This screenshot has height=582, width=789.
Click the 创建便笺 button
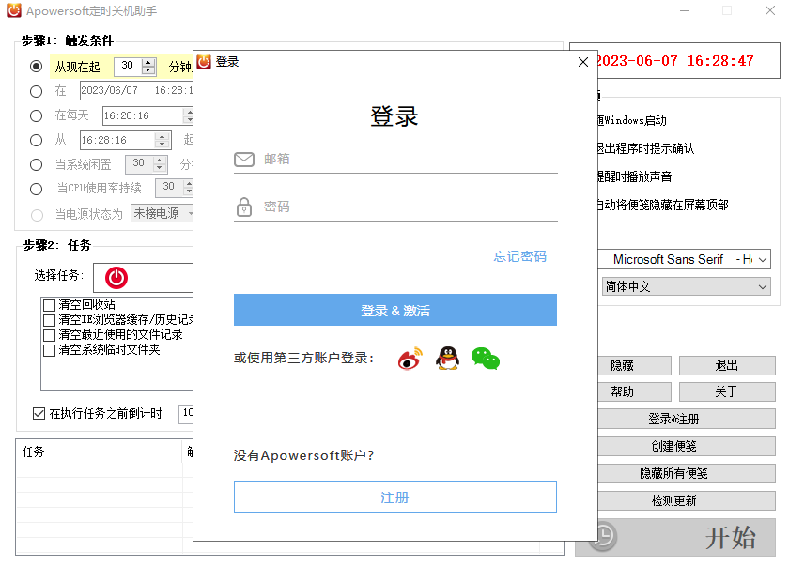687,446
